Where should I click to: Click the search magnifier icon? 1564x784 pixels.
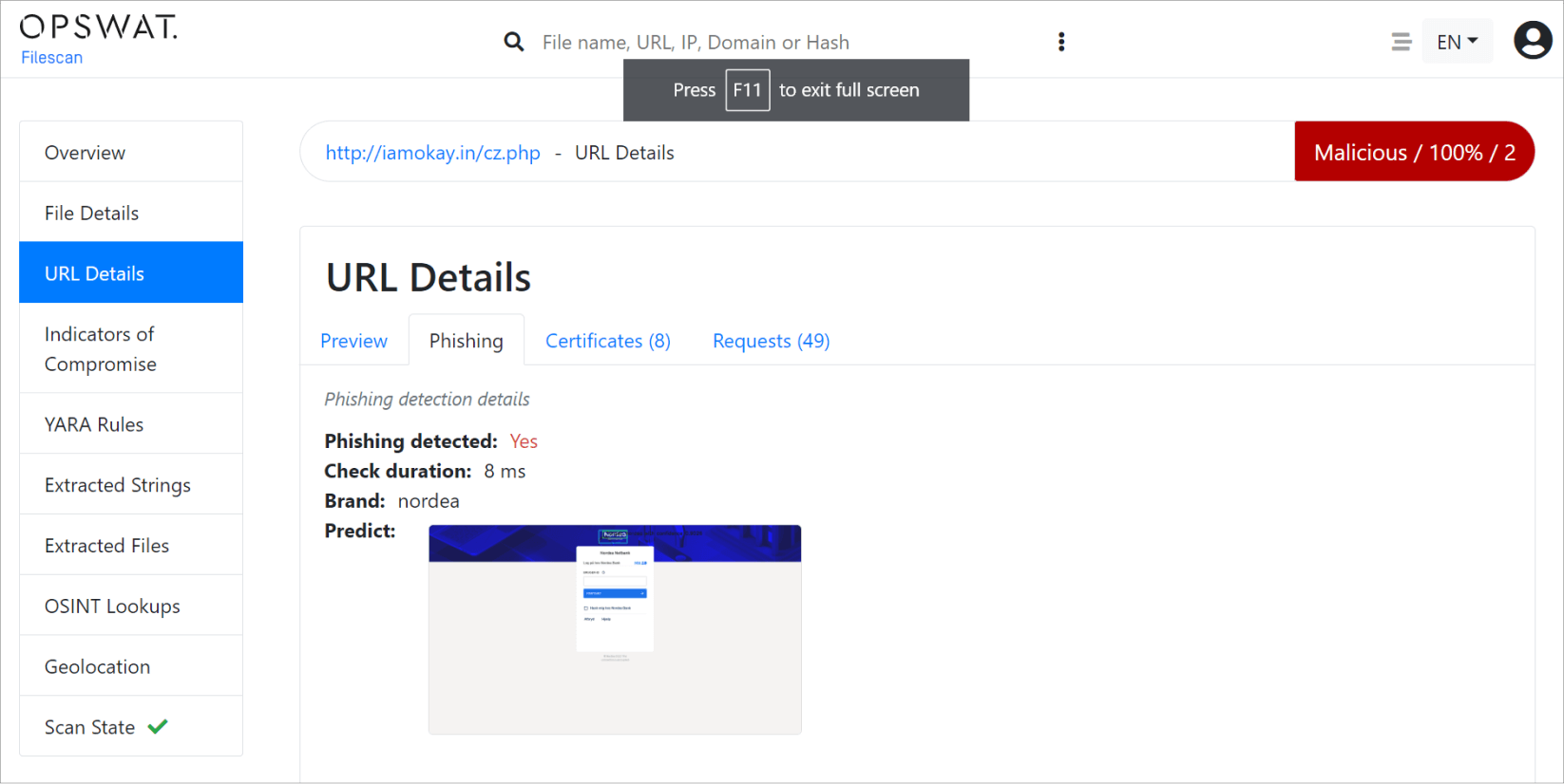tap(514, 42)
